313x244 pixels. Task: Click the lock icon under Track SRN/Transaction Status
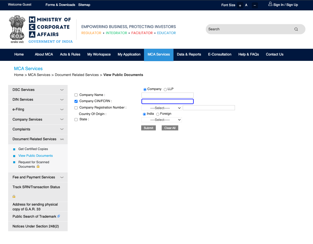pyautogui.click(x=14, y=196)
